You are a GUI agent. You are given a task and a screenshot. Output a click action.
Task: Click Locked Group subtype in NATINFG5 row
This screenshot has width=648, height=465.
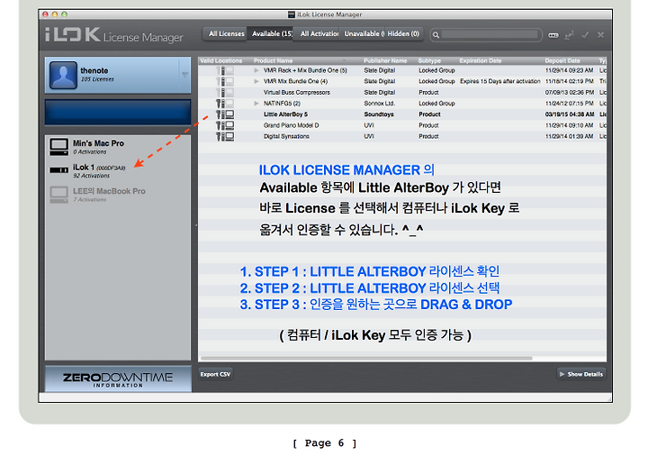coord(436,104)
